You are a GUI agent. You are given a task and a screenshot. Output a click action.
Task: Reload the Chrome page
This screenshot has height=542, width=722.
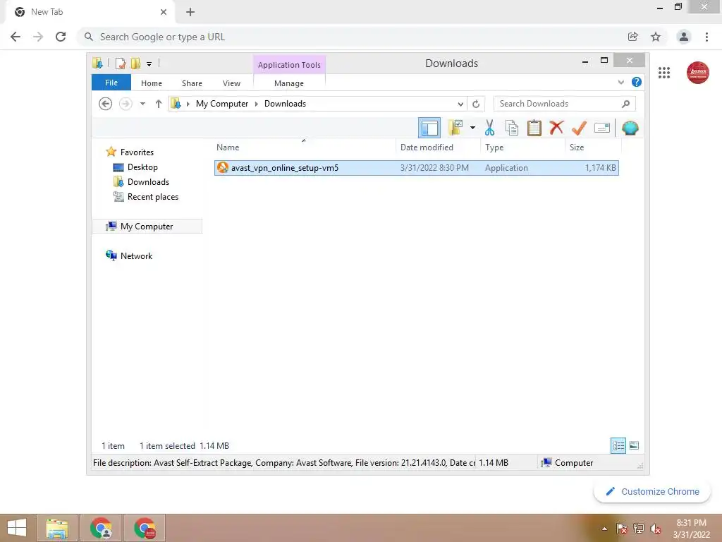click(61, 37)
